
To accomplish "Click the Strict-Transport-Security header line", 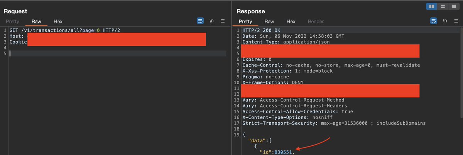I will pyautogui.click(x=334, y=123).
